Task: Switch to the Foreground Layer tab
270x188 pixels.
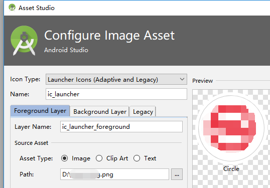Action: tap(40, 111)
